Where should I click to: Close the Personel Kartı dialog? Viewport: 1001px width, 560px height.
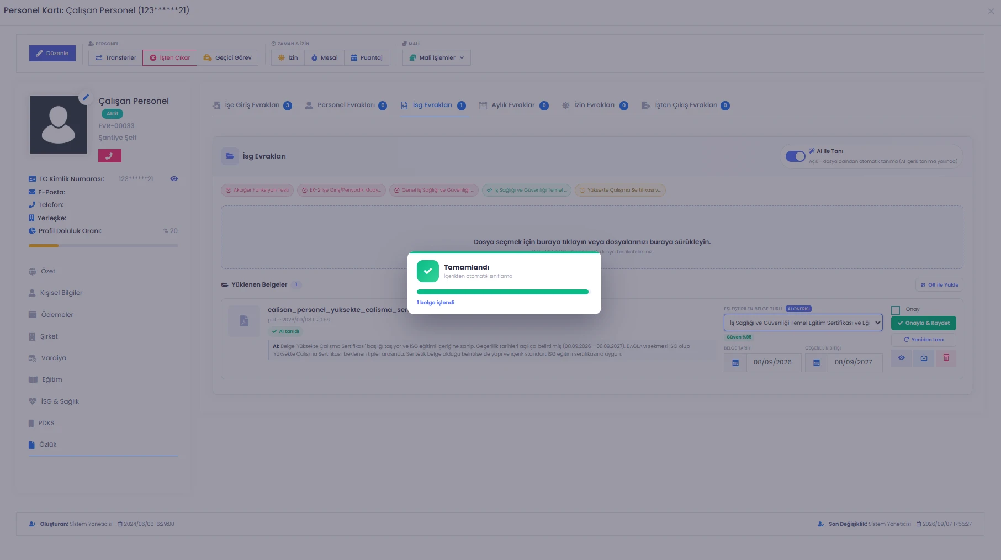tap(991, 11)
